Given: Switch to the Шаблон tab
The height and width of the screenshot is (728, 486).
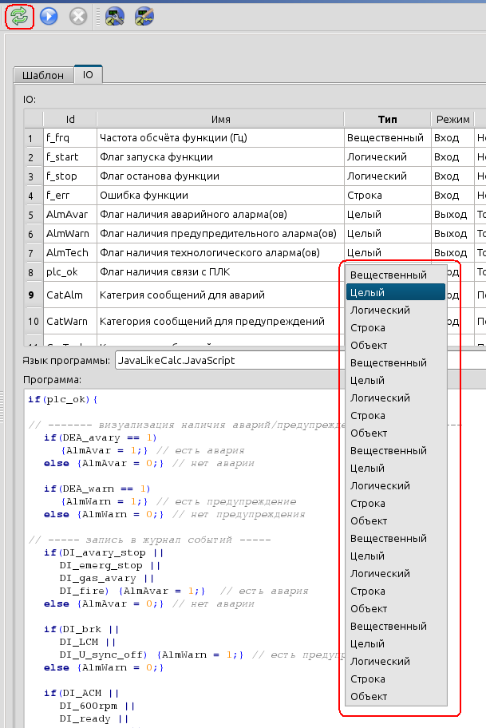Looking at the screenshot, I should pyautogui.click(x=43, y=76).
